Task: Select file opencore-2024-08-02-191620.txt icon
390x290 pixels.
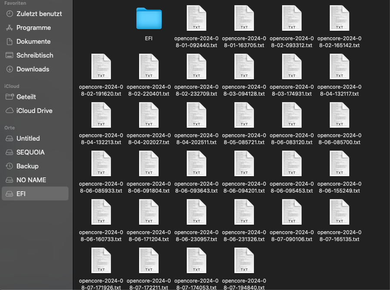Action: [x=101, y=66]
